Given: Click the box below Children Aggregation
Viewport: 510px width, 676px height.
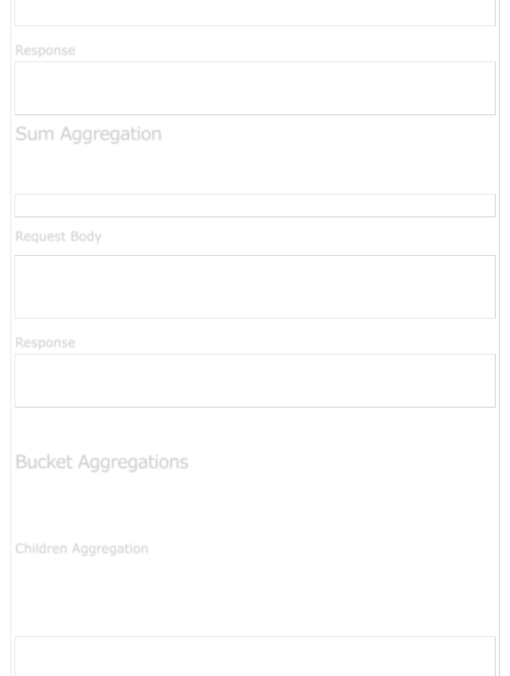Looking at the screenshot, I should pyautogui.click(x=255, y=656).
